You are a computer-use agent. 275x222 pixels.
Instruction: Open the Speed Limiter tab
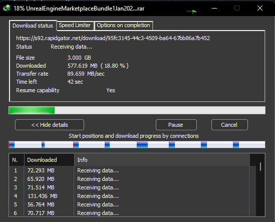pos(75,25)
